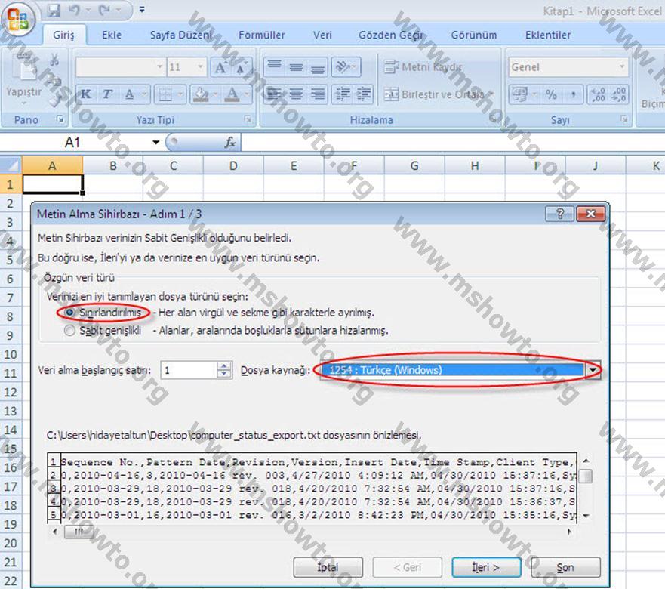Decrease font size with the small A
The height and width of the screenshot is (589, 665).
tap(242, 67)
